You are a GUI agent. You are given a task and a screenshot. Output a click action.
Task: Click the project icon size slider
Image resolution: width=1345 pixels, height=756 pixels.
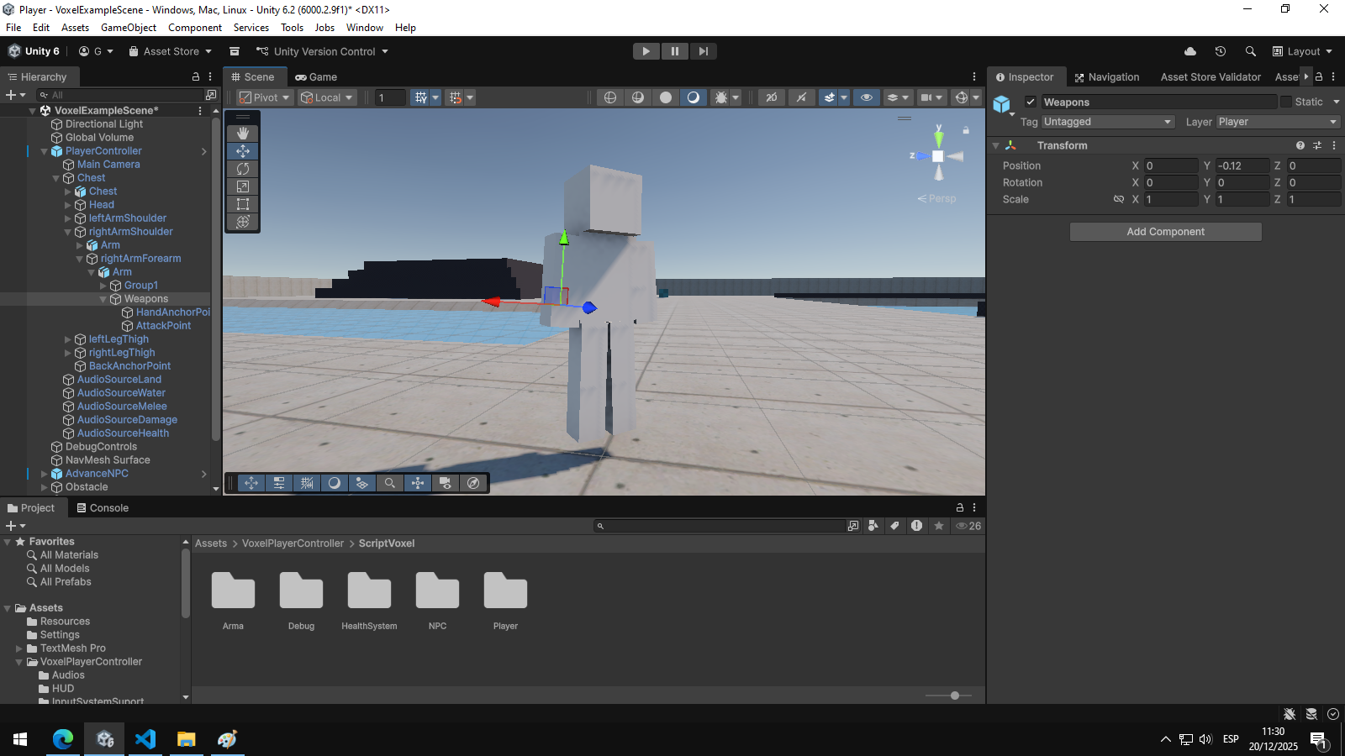pos(954,696)
